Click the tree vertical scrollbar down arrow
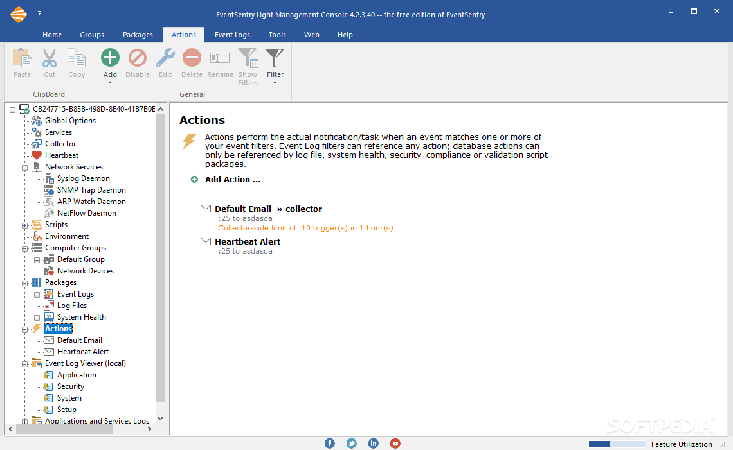The height and width of the screenshot is (450, 733). point(160,419)
